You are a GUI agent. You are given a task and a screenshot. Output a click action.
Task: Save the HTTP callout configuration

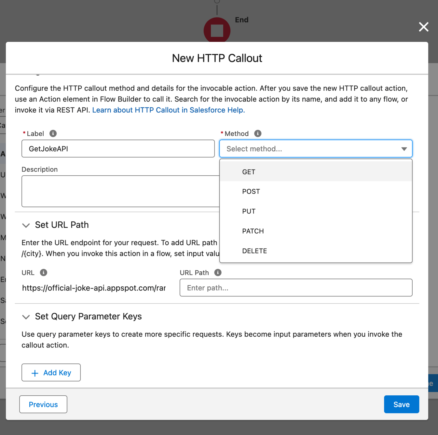pyautogui.click(x=401, y=404)
